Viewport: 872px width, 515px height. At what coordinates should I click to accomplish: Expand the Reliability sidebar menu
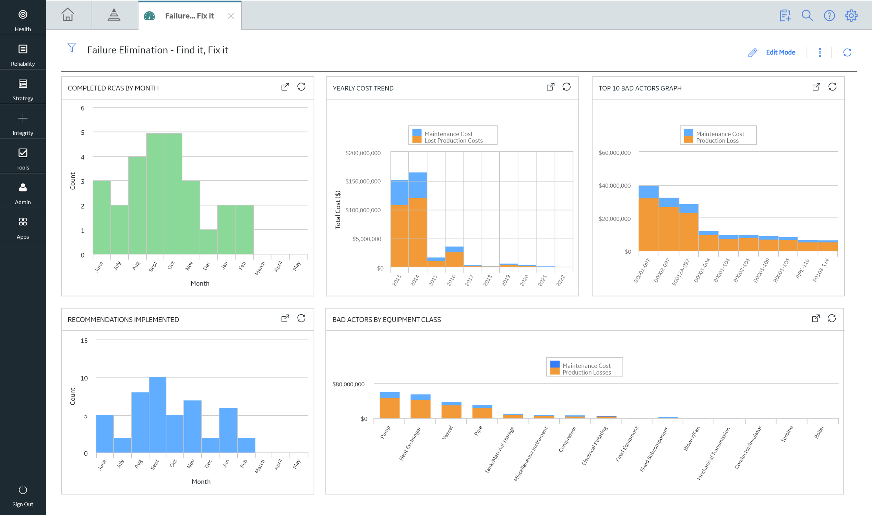(23, 55)
